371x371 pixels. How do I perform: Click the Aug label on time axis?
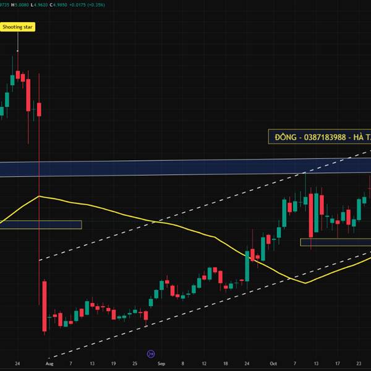[x=49, y=364]
